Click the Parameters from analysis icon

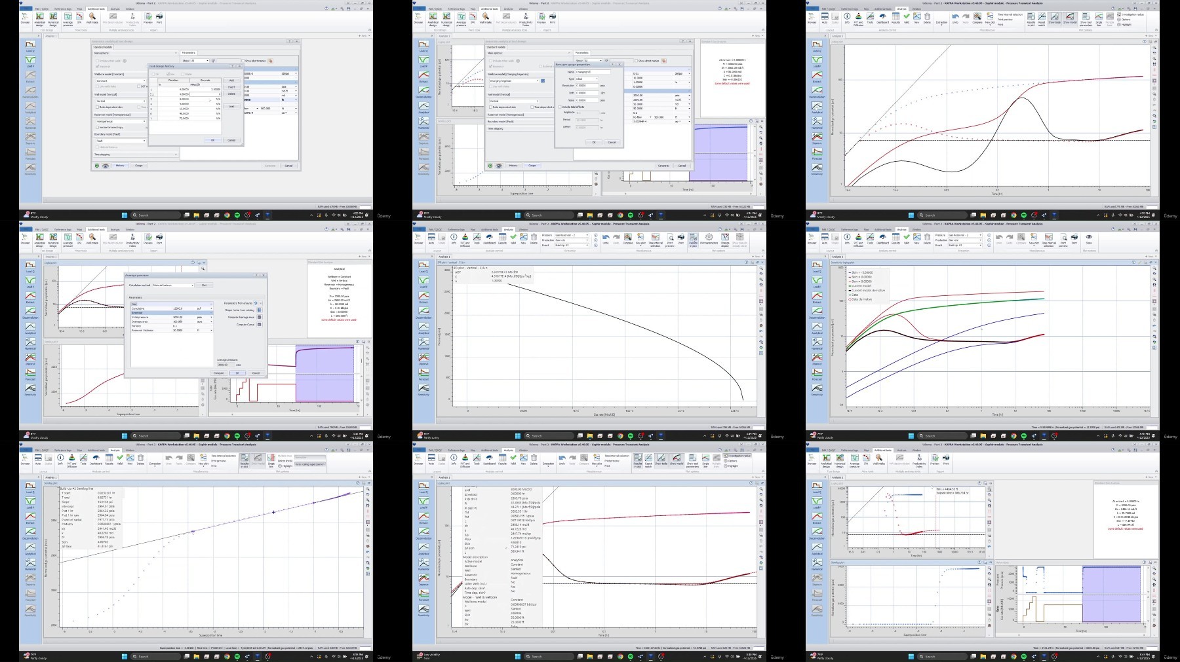tap(256, 303)
